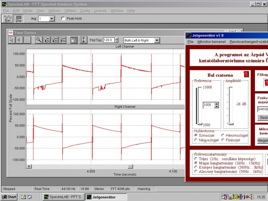Click the blue tray icon between S and F

(x=241, y=197)
